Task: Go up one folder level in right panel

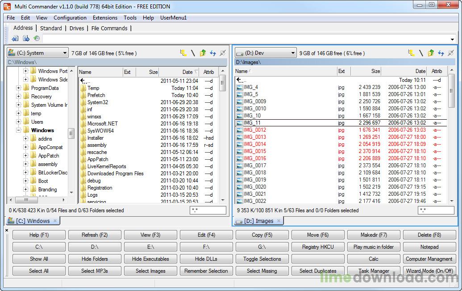Action: point(431,53)
